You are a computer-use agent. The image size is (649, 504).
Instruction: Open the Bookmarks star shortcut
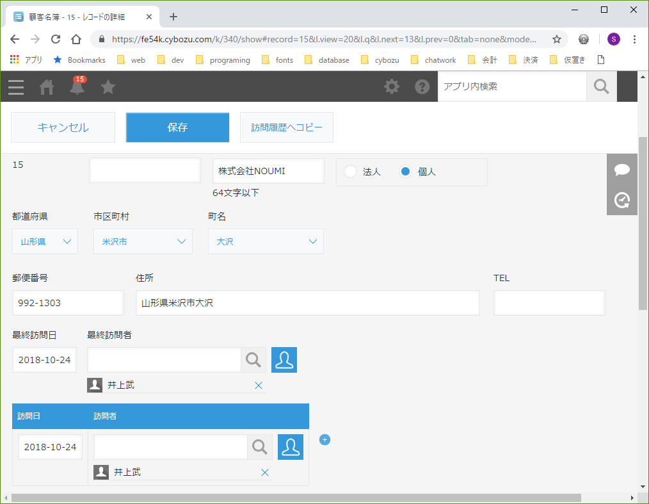[x=79, y=60]
